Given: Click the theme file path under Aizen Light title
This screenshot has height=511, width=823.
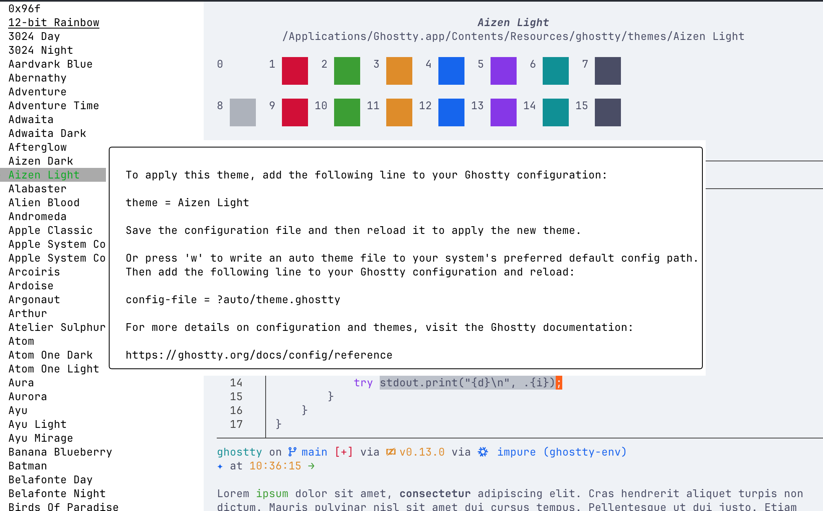Looking at the screenshot, I should (x=513, y=37).
